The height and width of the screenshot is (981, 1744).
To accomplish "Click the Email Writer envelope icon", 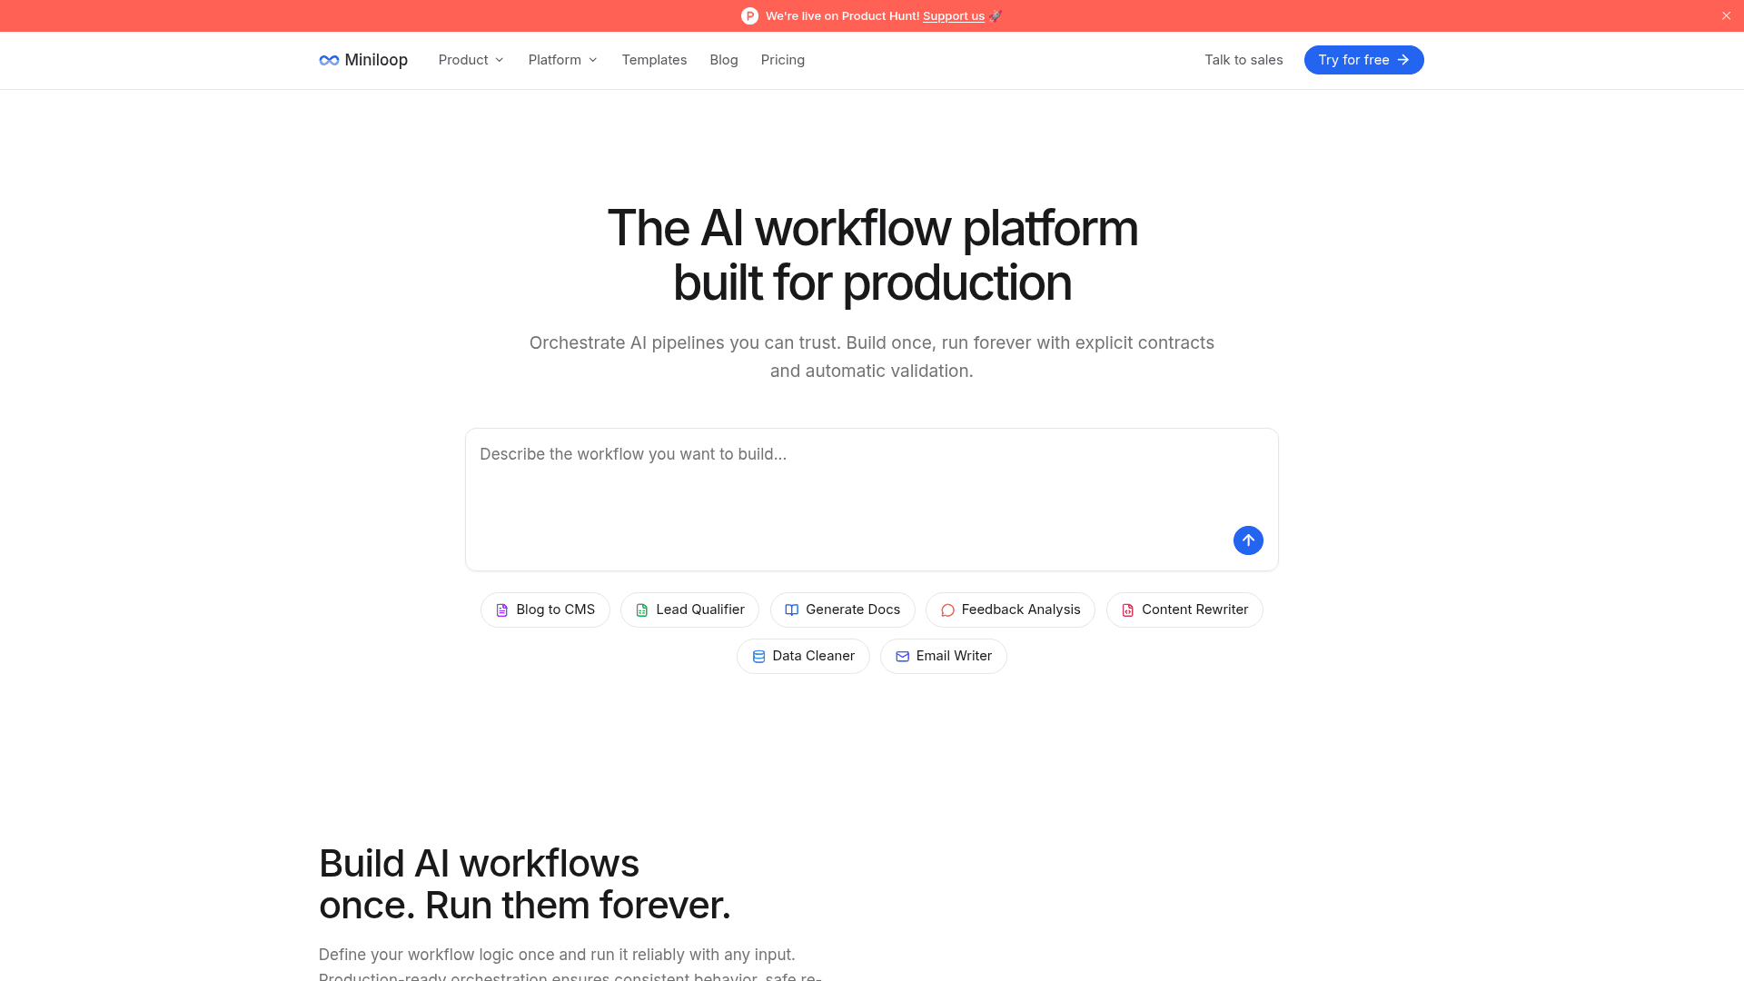I will pos(902,657).
